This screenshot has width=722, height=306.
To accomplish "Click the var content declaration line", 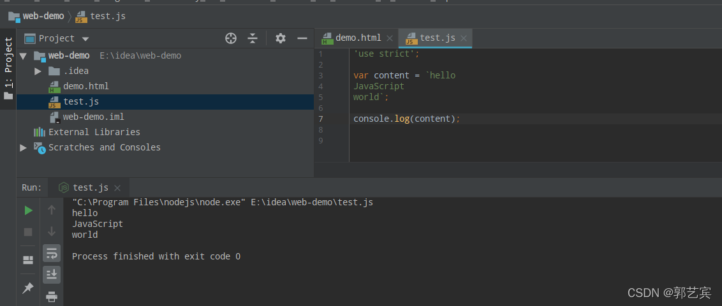I will 404,75.
